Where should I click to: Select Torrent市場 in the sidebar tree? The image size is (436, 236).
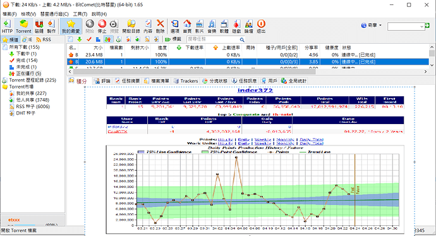point(21,87)
